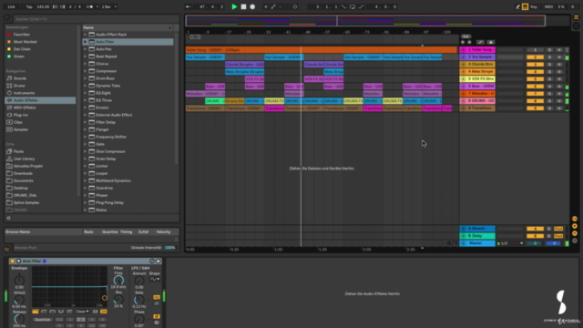Select Favoriten collection
Screen dimensions: 583x328
click(22, 35)
